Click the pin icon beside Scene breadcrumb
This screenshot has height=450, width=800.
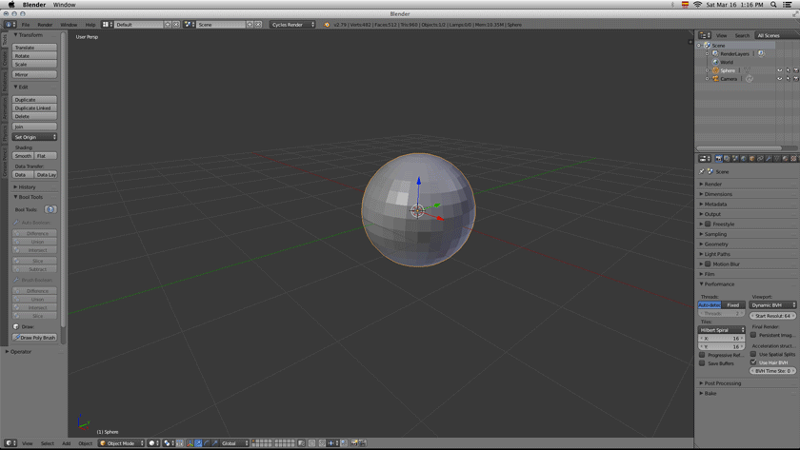[702, 172]
